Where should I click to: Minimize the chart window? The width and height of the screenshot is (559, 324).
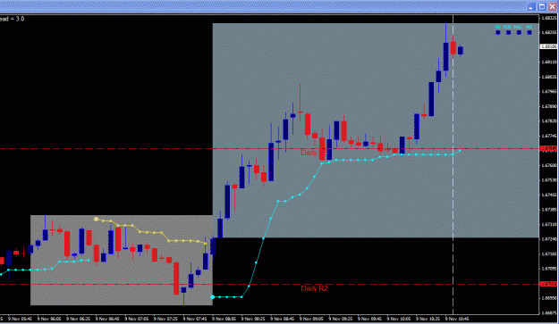(531, 7)
